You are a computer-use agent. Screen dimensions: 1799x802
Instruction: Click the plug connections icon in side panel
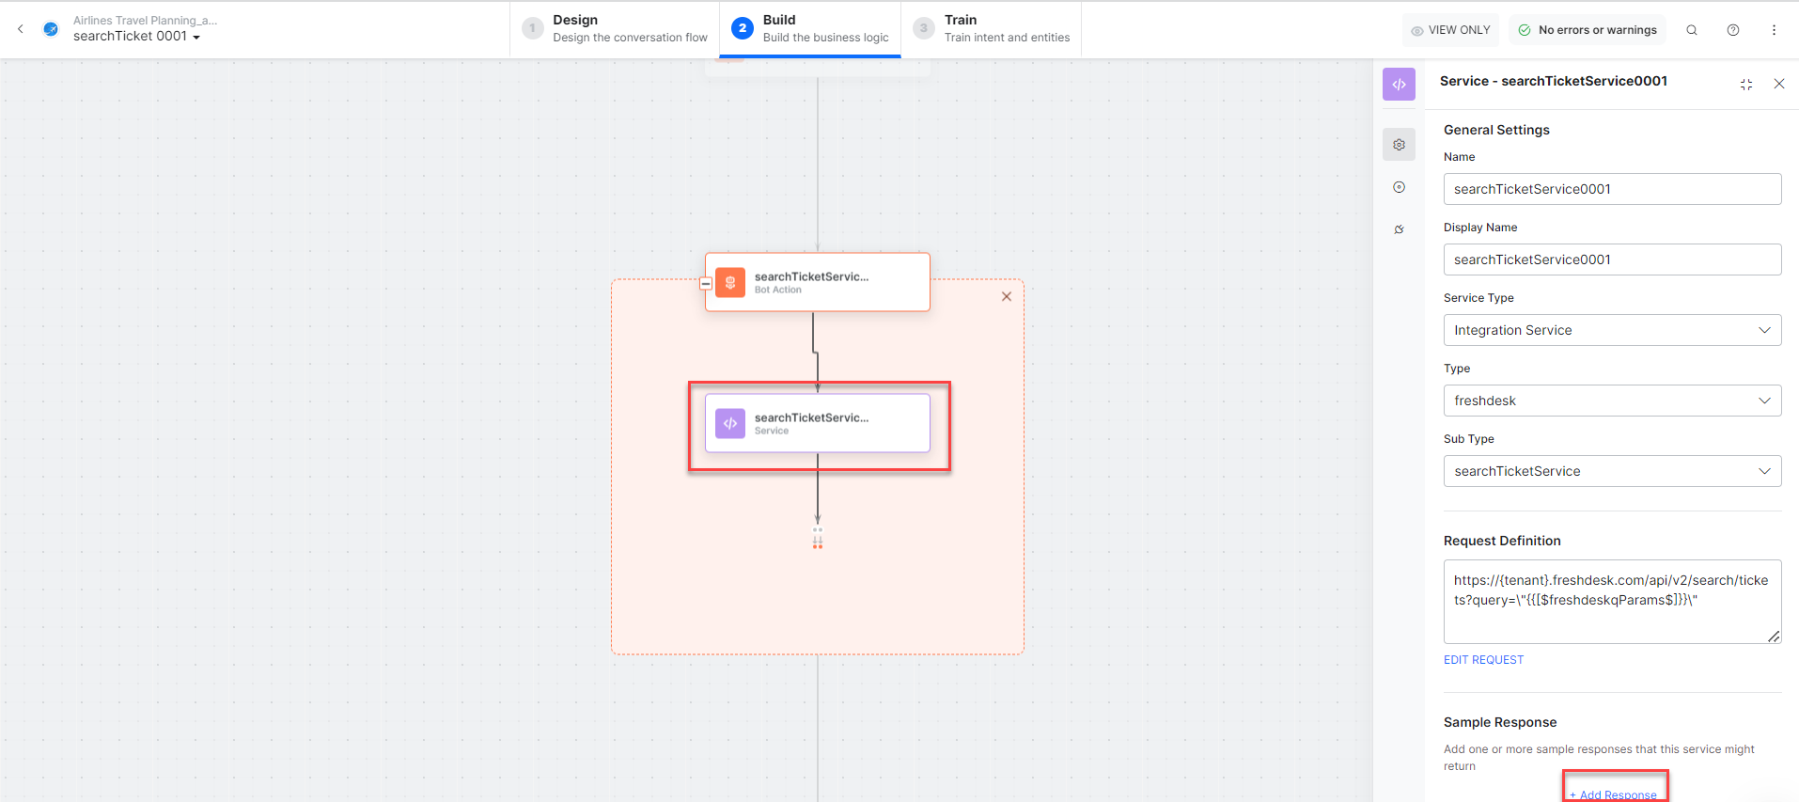(1399, 229)
